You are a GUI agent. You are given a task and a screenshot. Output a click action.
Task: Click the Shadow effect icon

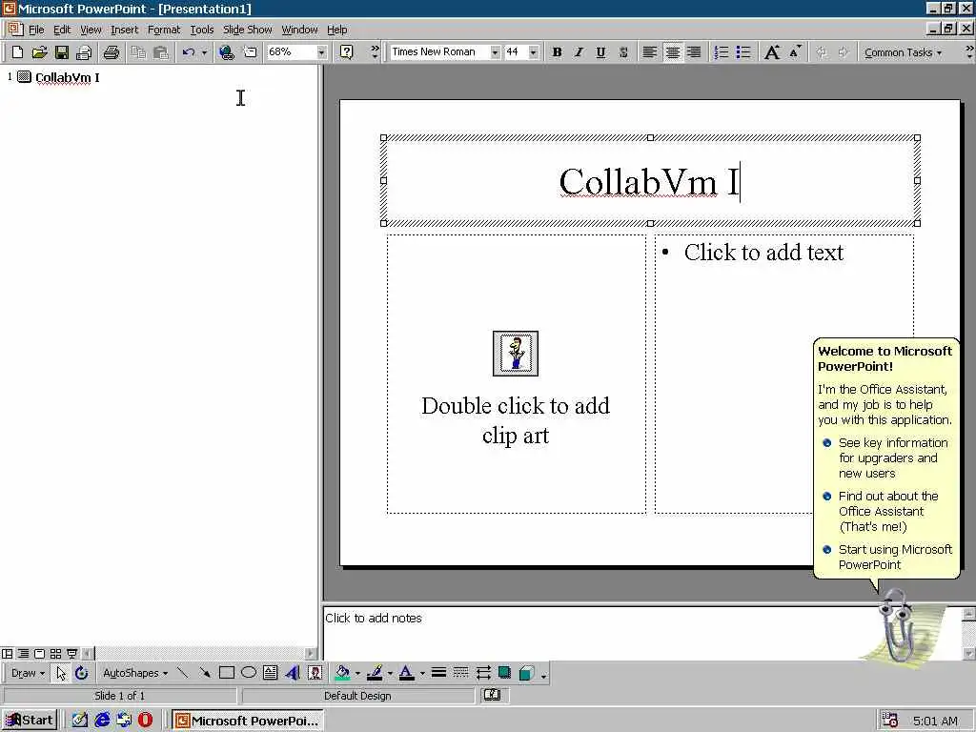click(504, 673)
